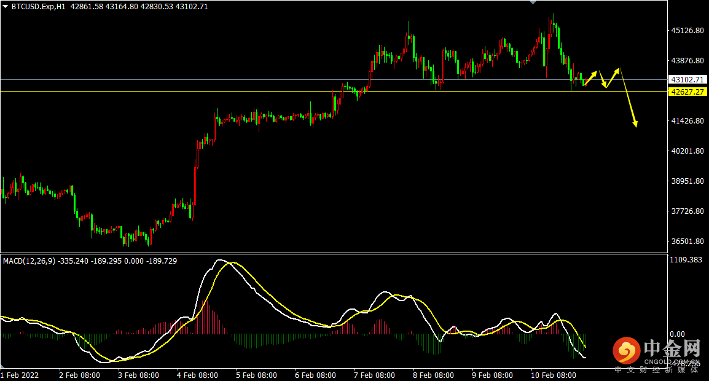Click the 5 Feb 08:00 time label
The image size is (709, 381).
tap(256, 375)
